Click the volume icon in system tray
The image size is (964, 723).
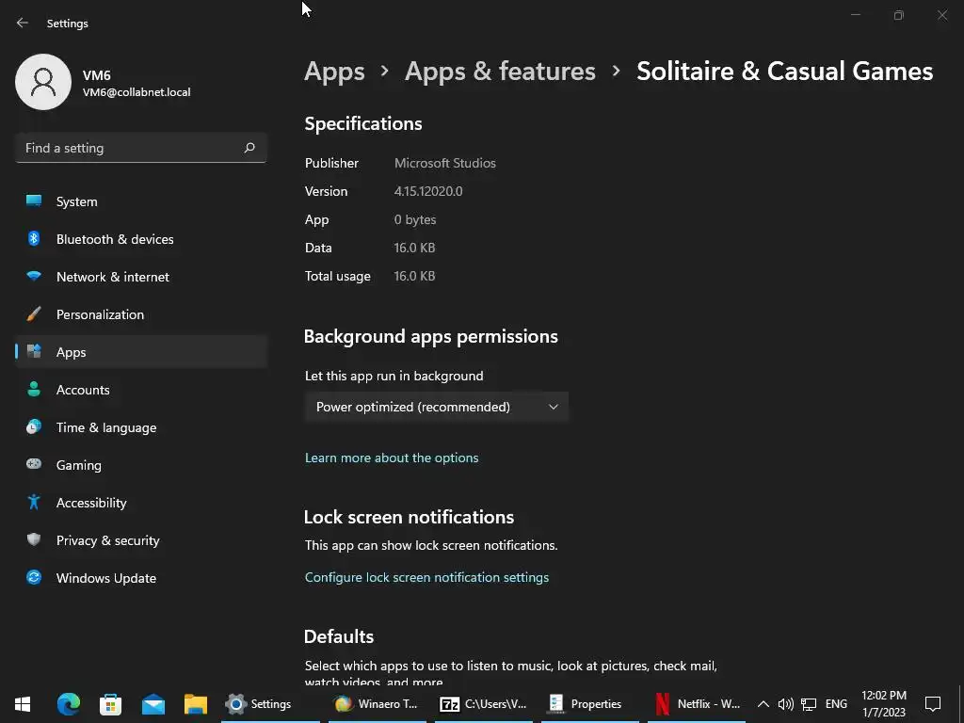pos(785,703)
